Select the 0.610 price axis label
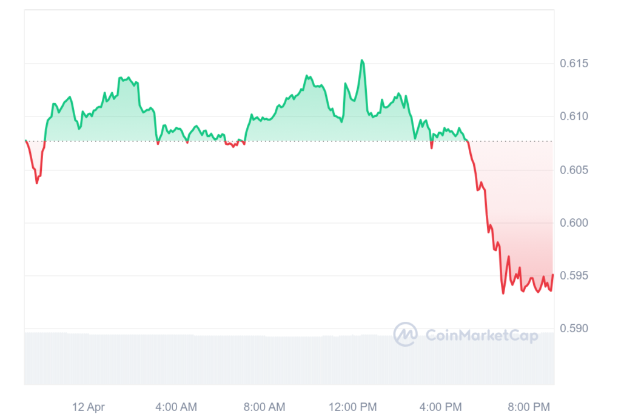Viewport: 621px width, 414px height. pos(574,116)
